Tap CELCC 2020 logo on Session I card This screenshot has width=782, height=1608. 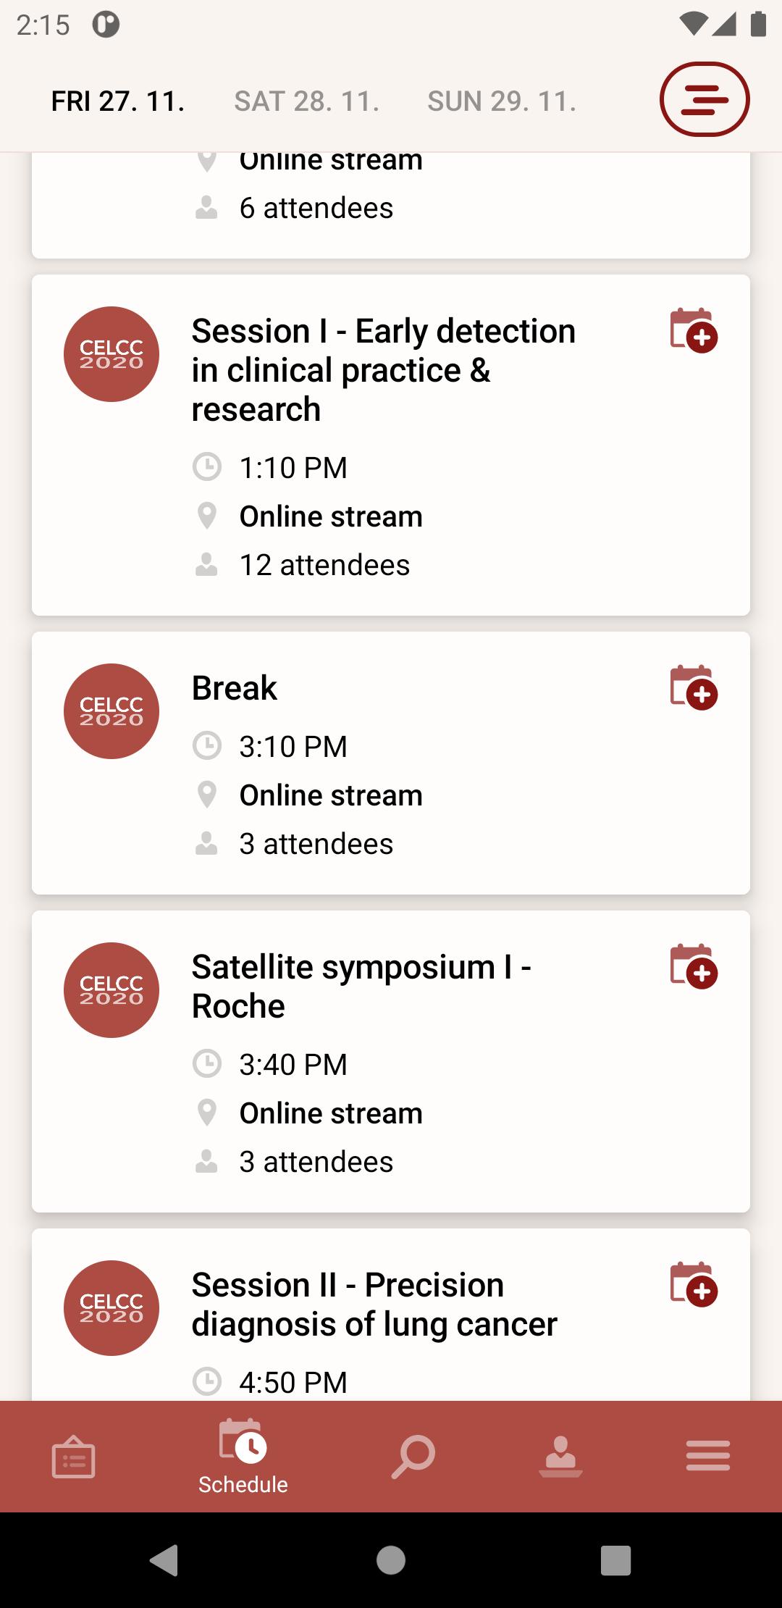click(x=112, y=354)
